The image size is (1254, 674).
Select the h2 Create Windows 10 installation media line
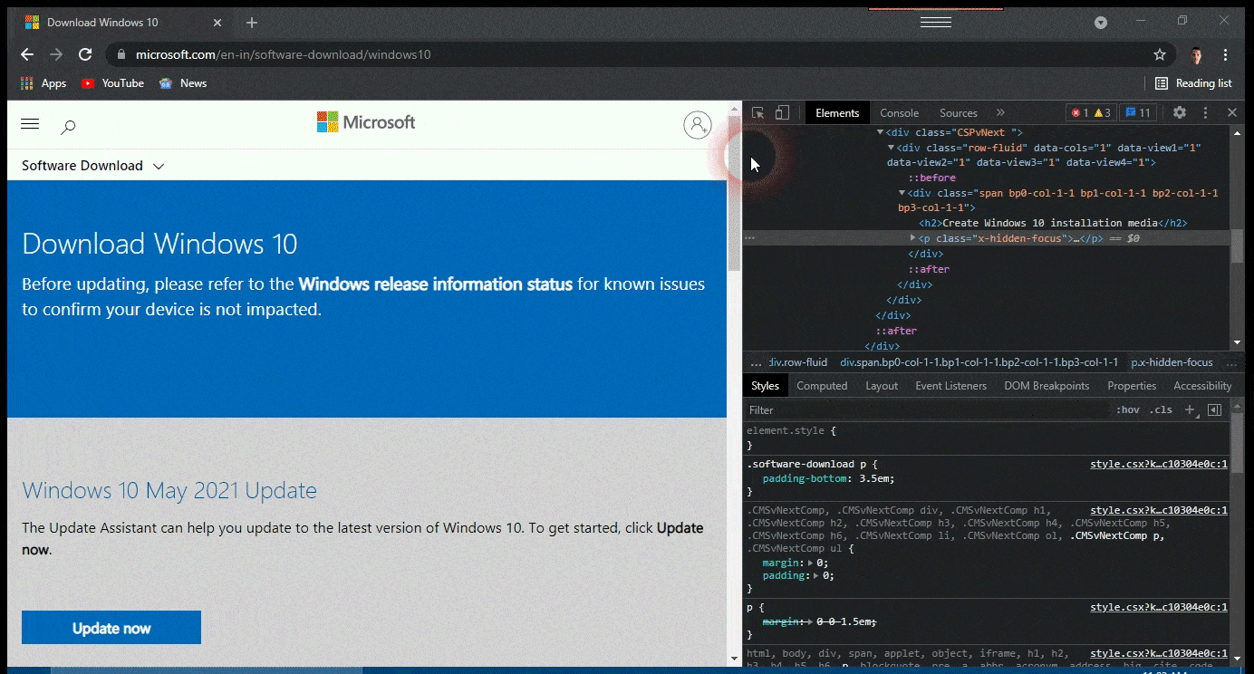tap(1053, 223)
